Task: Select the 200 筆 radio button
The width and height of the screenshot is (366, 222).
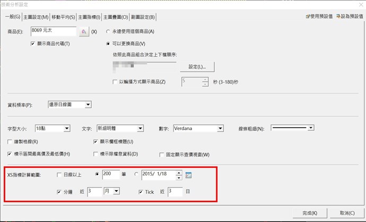Action: coord(97,174)
